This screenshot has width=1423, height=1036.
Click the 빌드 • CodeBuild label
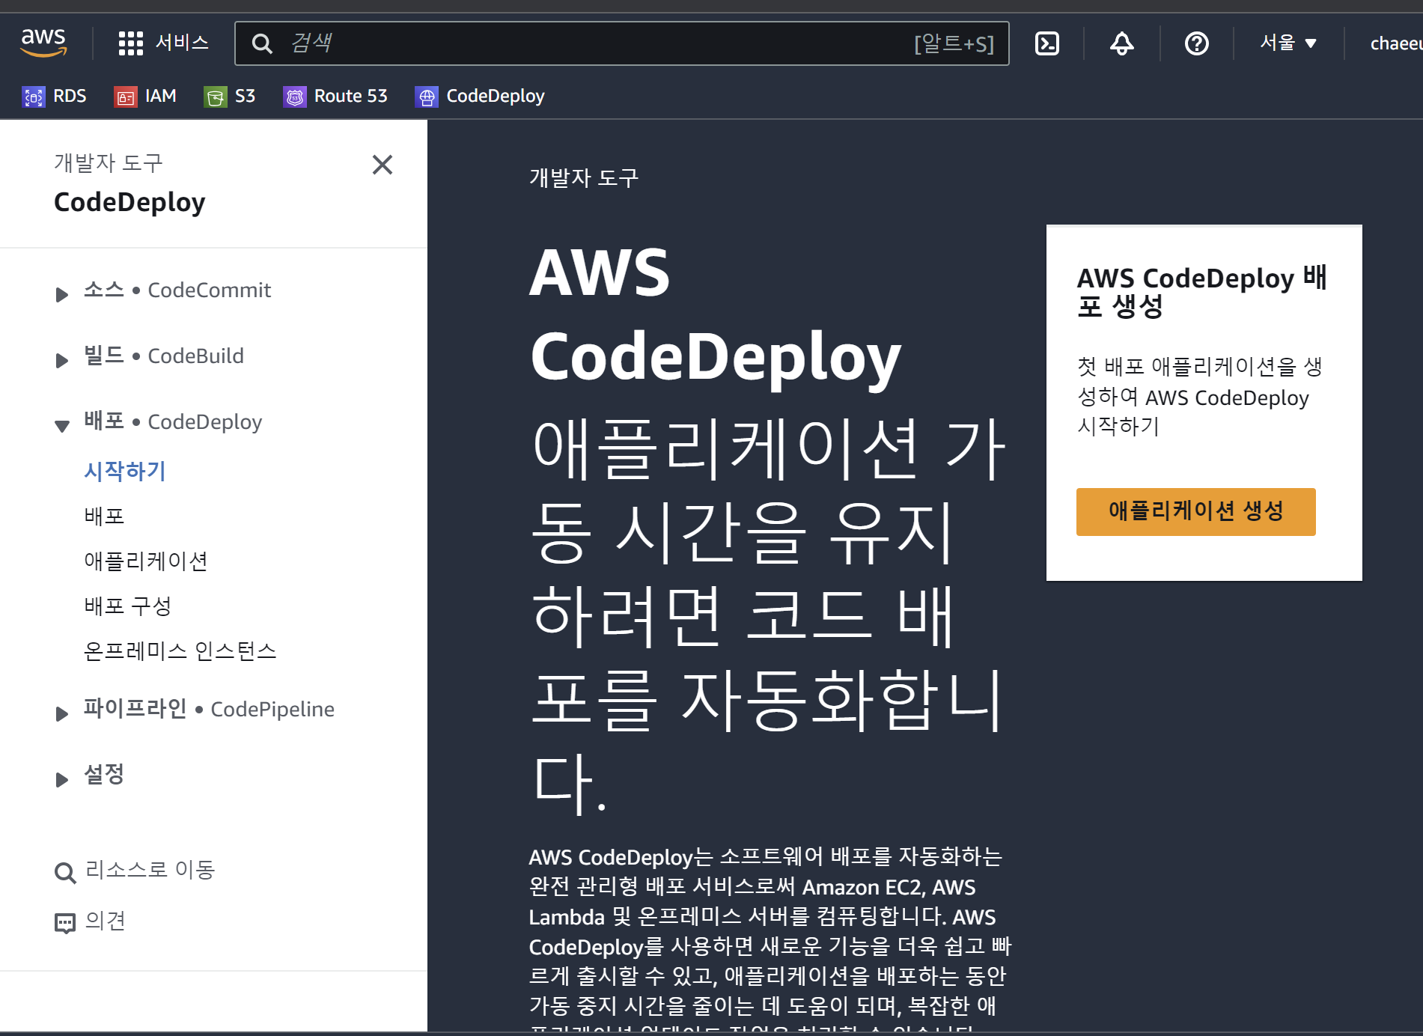click(164, 356)
